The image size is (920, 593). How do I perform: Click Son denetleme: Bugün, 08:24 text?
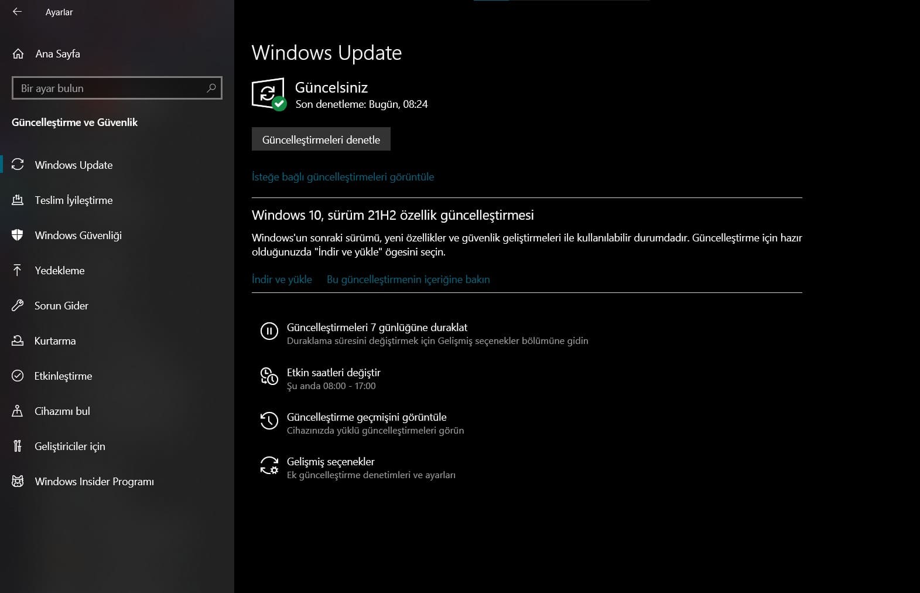[362, 104]
